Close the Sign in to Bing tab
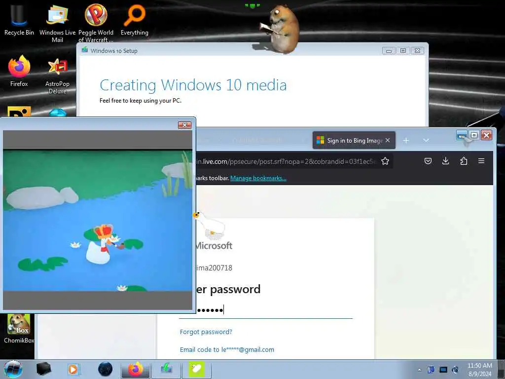 (x=388, y=140)
